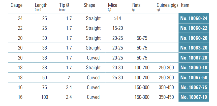The image size is (217, 106).
Task: Click item No. 18063-20
Action: (194, 48)
